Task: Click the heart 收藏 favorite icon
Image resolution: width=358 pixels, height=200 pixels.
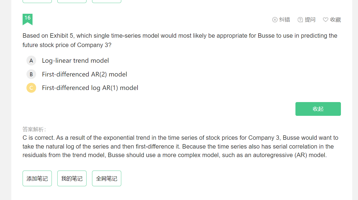Action: (325, 20)
